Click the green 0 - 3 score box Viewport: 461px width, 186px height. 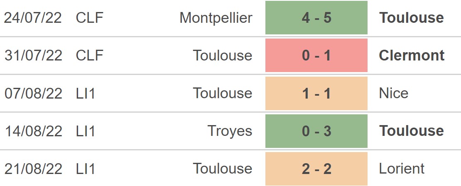coord(316,131)
